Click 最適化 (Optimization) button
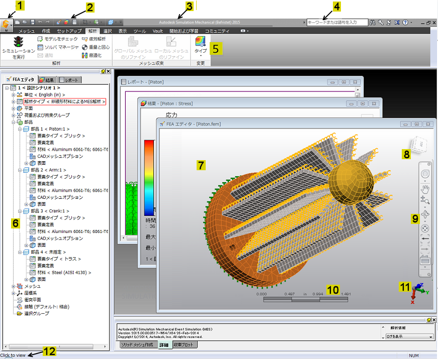The width and height of the screenshot is (438, 359). 92,56
